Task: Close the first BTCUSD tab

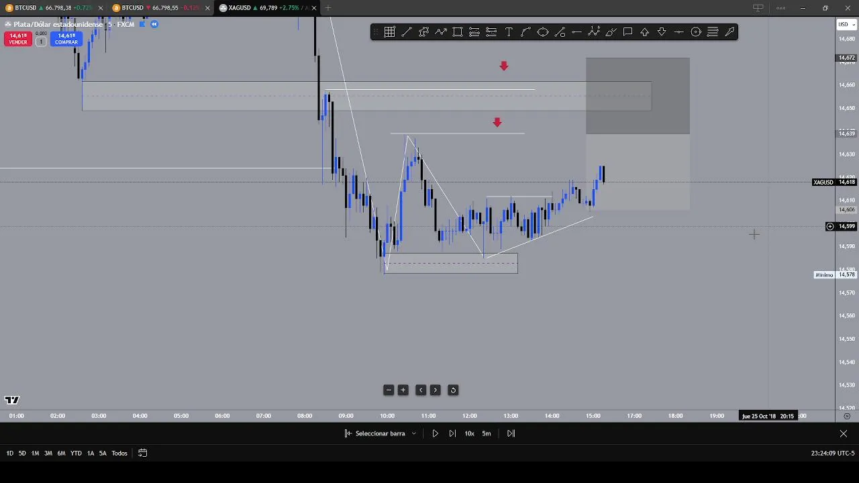Action: click(x=100, y=8)
